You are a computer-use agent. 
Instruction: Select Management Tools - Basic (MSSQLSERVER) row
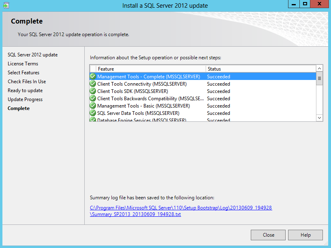pyautogui.click(x=203, y=106)
